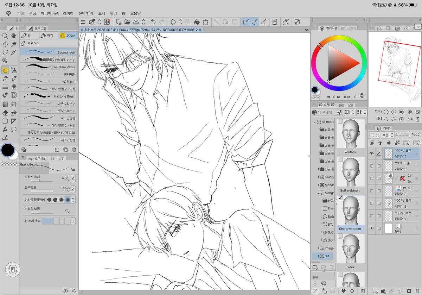Pick the Lasso selection tool
Viewport: 422px width, 295px height.
5,52
